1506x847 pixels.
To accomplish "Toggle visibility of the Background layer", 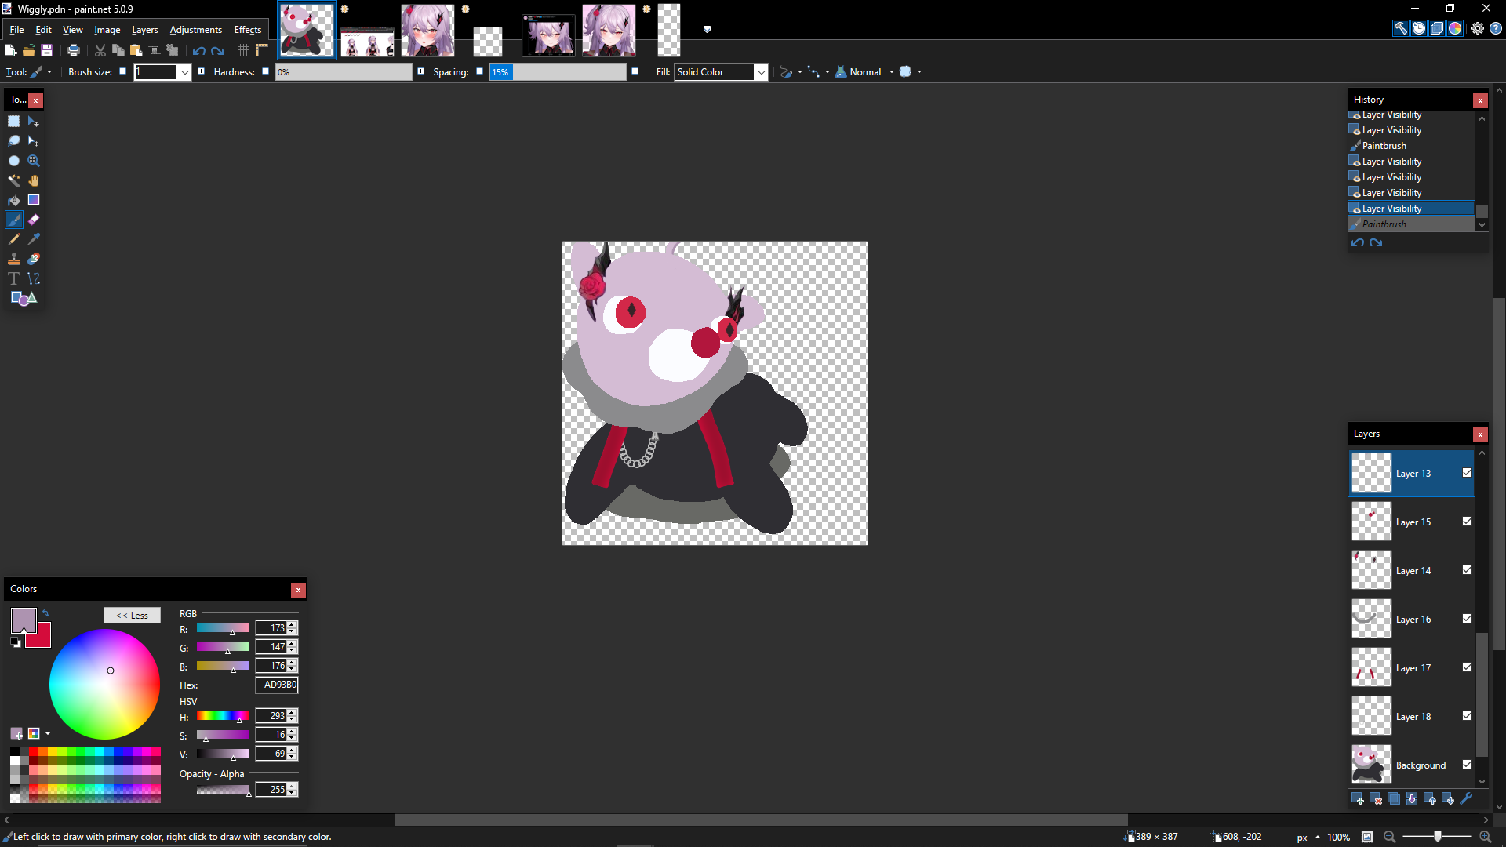I will (x=1467, y=765).
